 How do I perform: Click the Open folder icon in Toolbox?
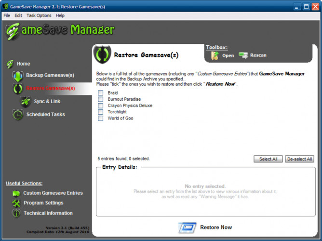(215, 55)
